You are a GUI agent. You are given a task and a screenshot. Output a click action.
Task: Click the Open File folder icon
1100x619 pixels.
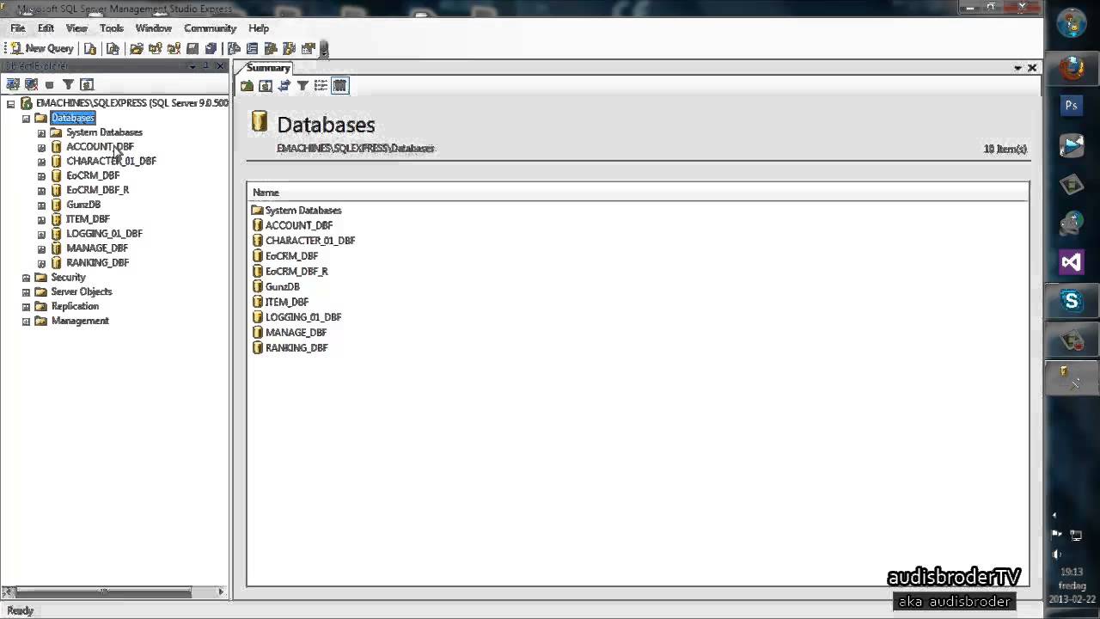click(136, 49)
